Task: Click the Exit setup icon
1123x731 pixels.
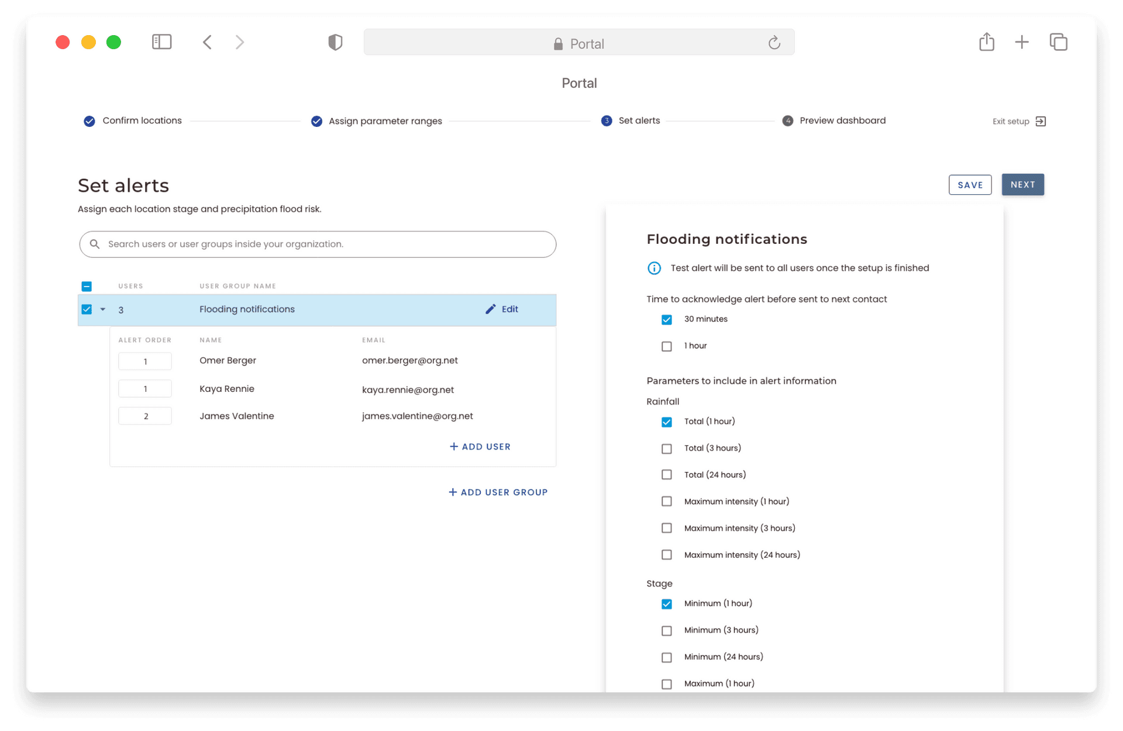Action: (1040, 121)
